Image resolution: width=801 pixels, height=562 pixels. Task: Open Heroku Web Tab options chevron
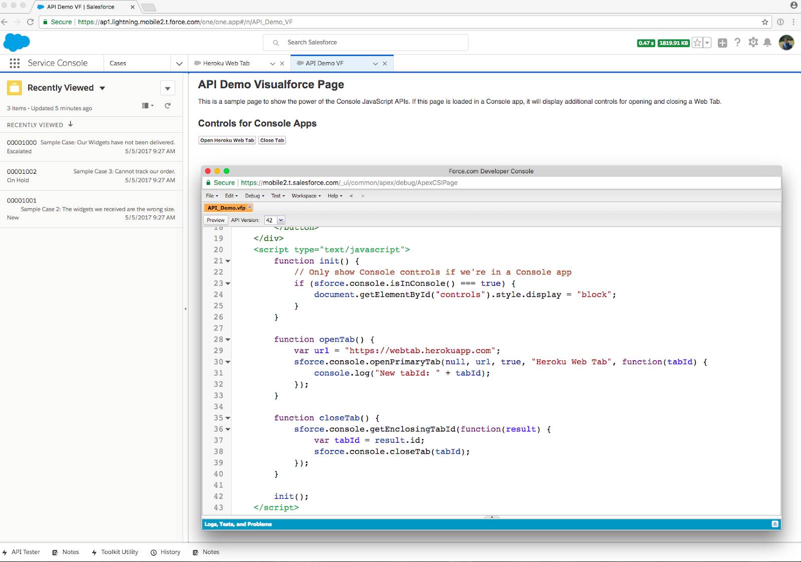point(273,64)
